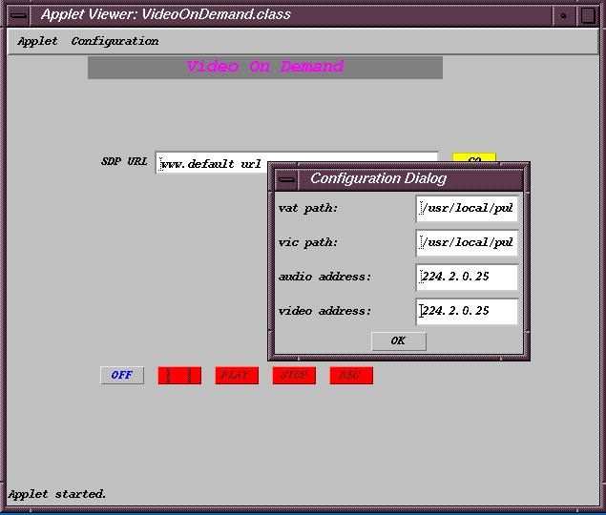Start playback with the PLAY button
Screen dimensions: 606x515
(236, 375)
